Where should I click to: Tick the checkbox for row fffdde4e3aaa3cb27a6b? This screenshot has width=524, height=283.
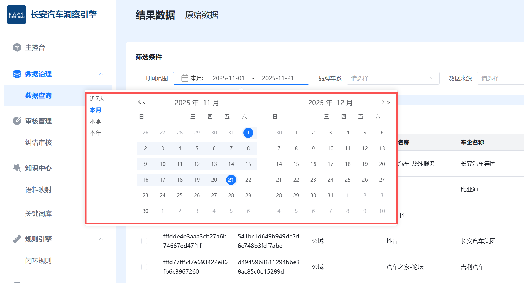144,241
